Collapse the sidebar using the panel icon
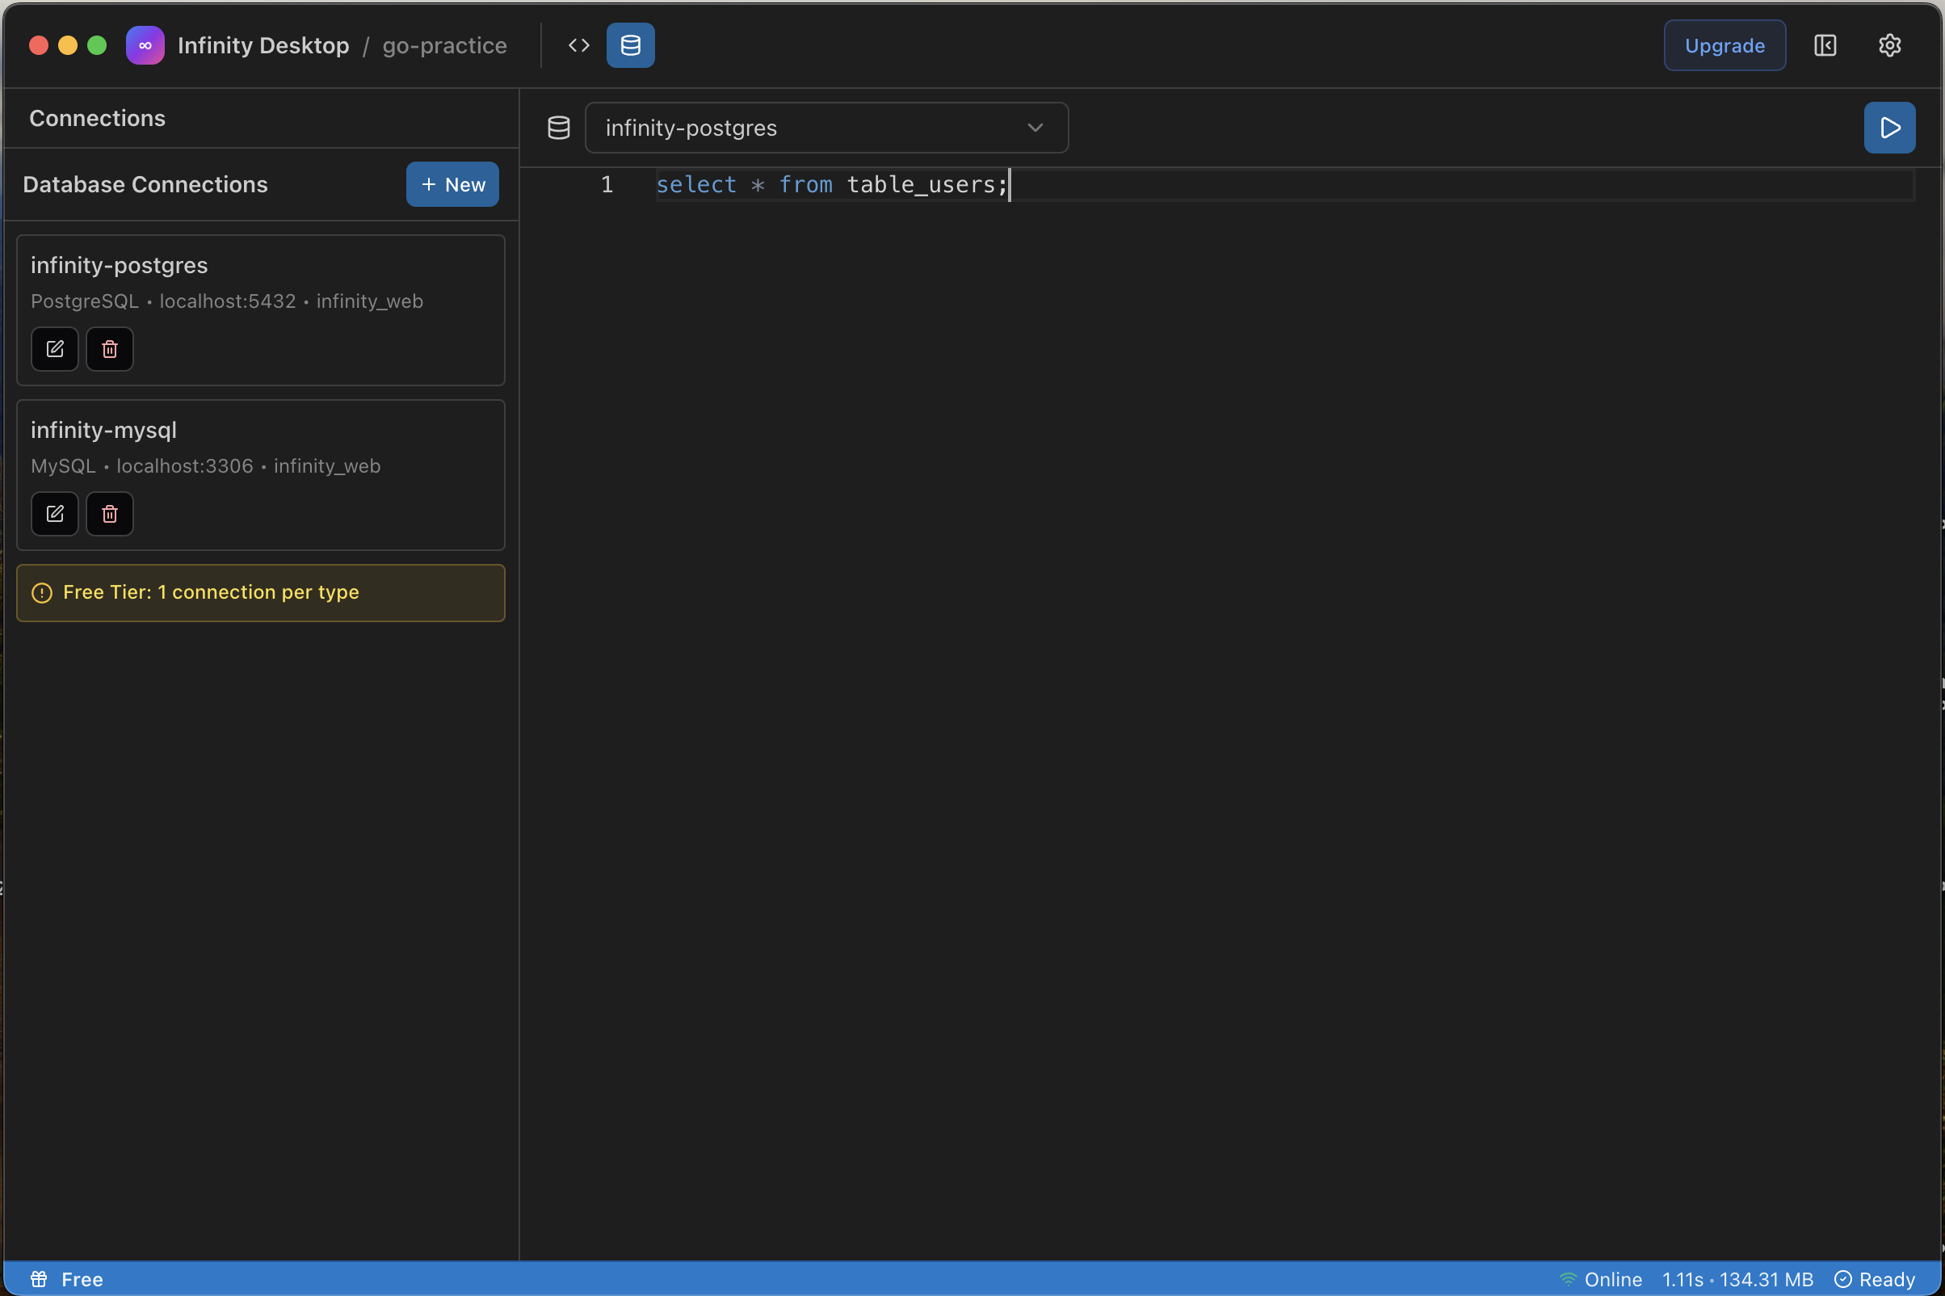Image resolution: width=1945 pixels, height=1296 pixels. click(x=1825, y=44)
